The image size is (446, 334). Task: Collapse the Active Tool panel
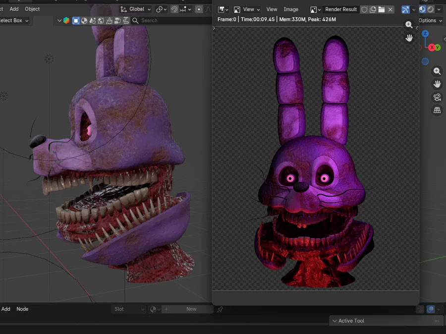coord(335,321)
